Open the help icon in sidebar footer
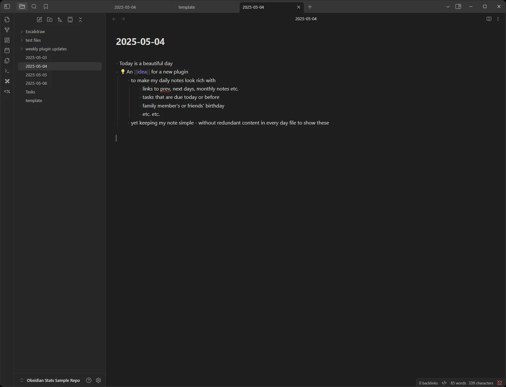Screen dimensions: 506x387 [x=89, y=380]
